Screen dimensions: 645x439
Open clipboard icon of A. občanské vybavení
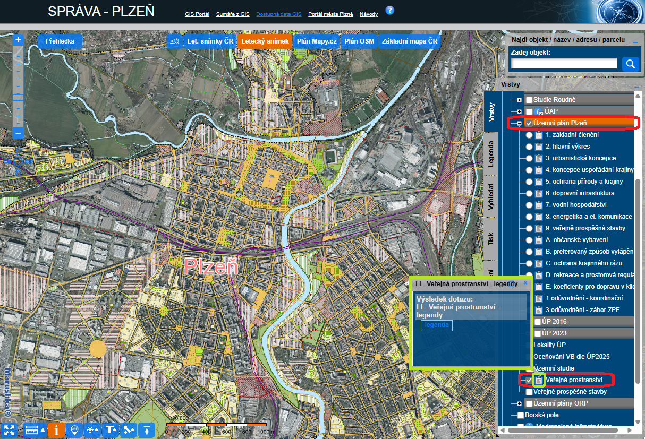point(538,240)
